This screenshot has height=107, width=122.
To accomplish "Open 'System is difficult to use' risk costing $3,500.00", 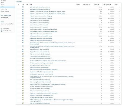I will coord(48,14).
